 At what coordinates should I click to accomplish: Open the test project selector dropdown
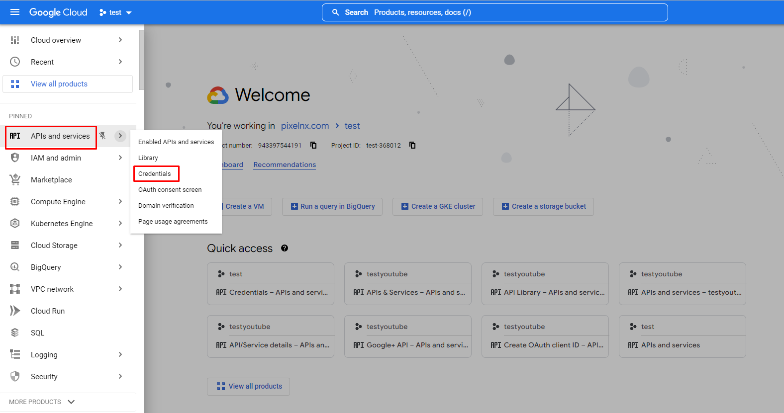pyautogui.click(x=115, y=12)
